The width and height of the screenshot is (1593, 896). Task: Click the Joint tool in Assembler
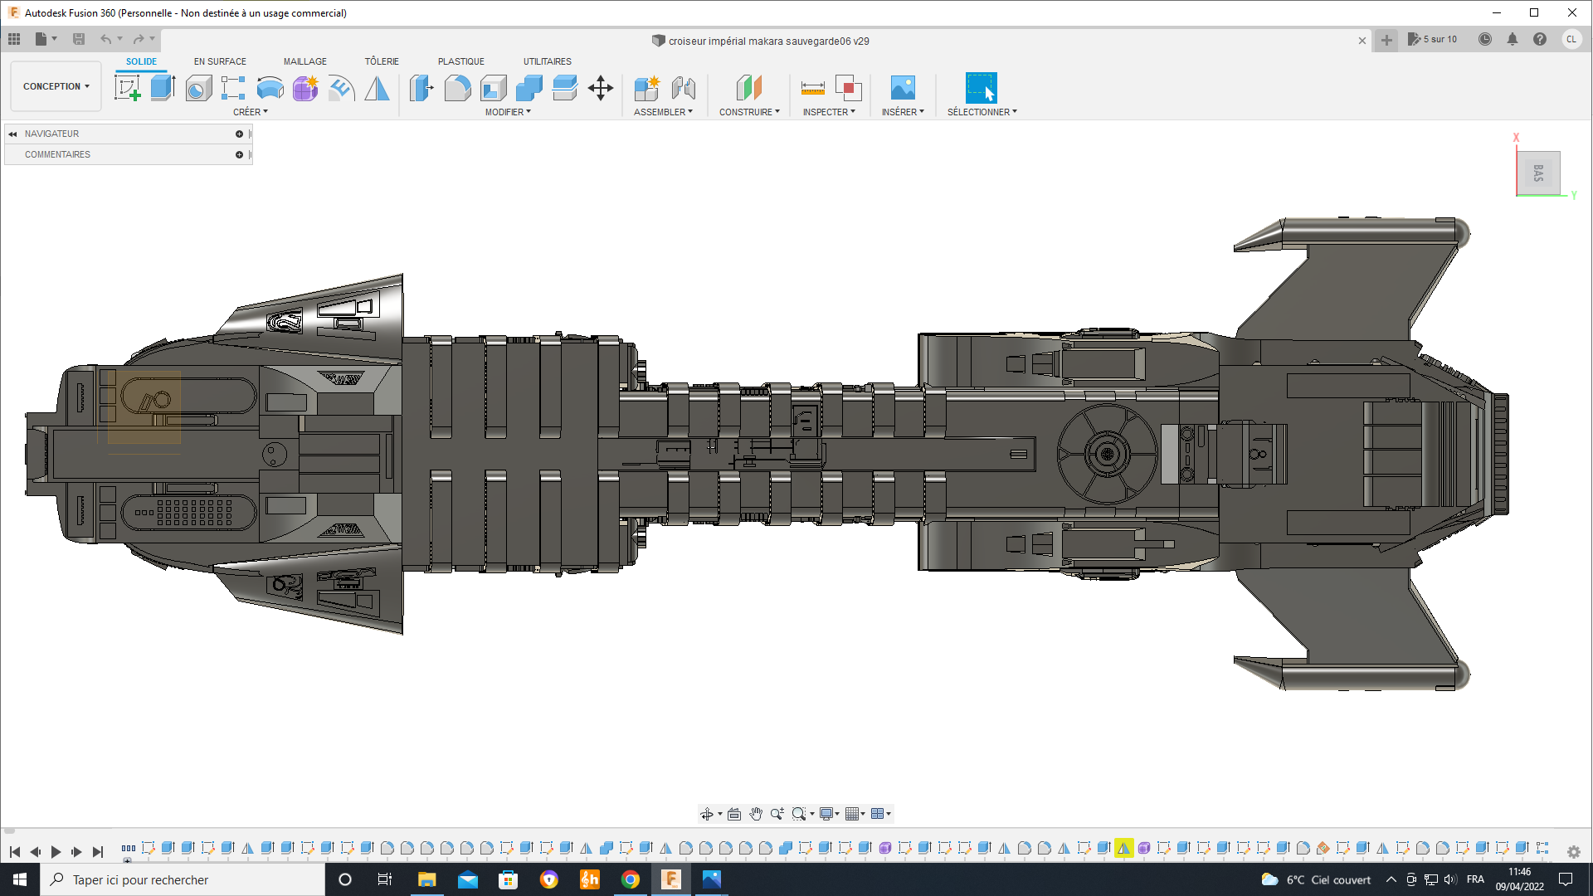(683, 88)
